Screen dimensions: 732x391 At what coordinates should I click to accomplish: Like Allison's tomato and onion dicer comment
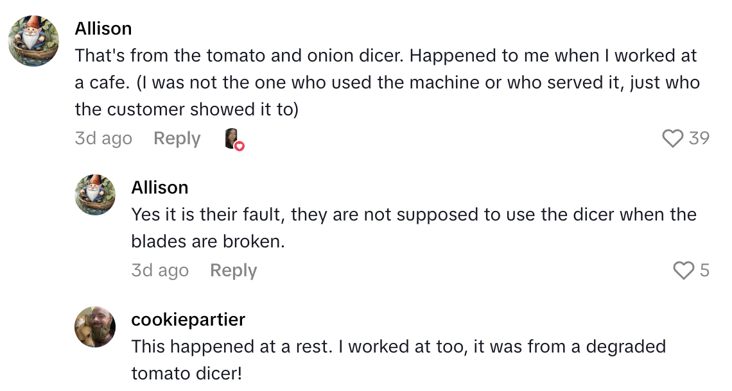click(x=672, y=138)
